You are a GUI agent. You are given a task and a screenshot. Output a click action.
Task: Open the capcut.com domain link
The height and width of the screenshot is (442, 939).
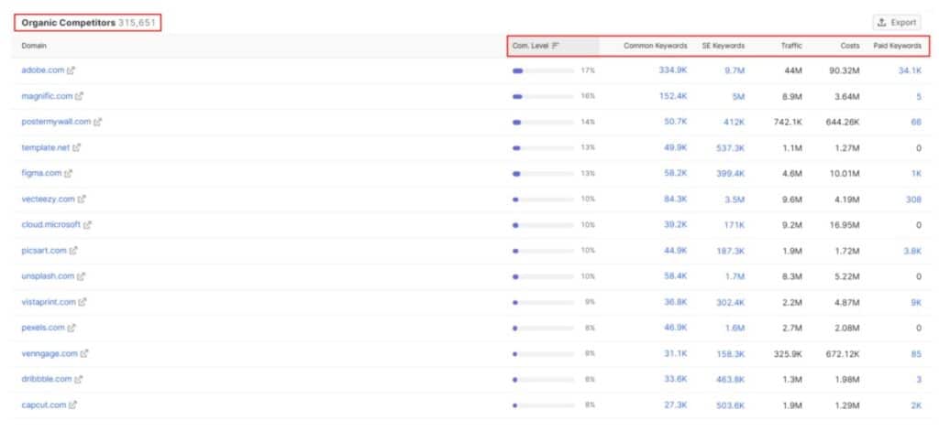44,405
